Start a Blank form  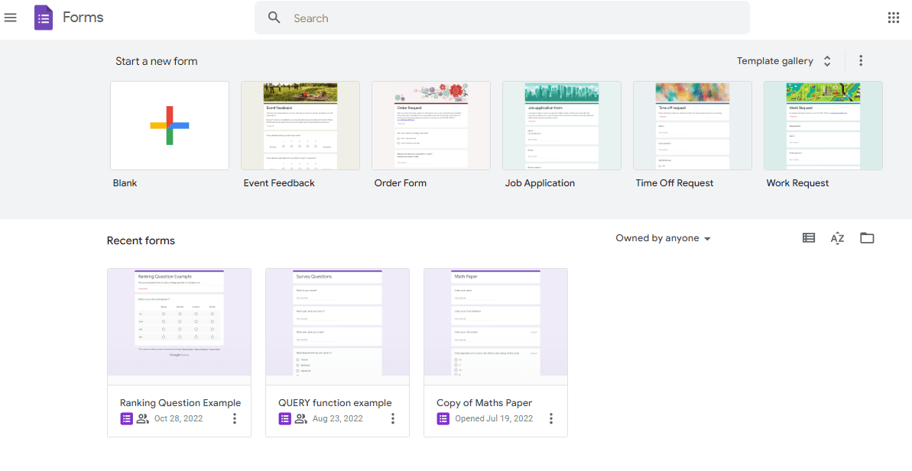coord(170,125)
